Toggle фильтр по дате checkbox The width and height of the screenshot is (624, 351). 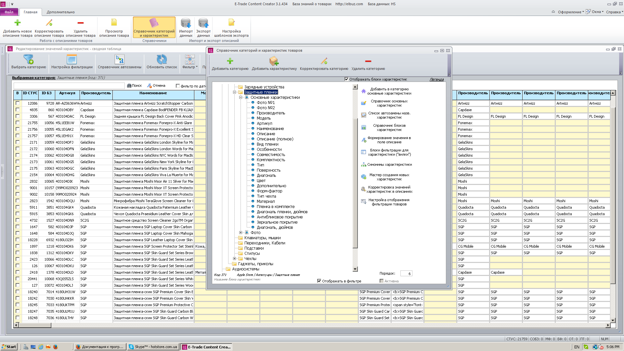177,86
